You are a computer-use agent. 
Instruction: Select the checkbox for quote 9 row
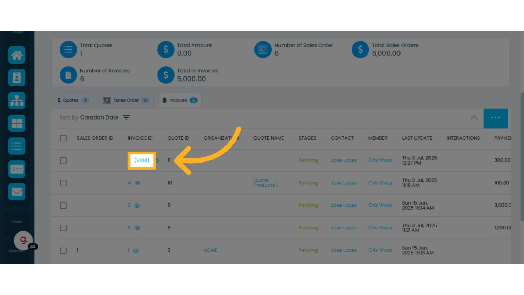63,206
